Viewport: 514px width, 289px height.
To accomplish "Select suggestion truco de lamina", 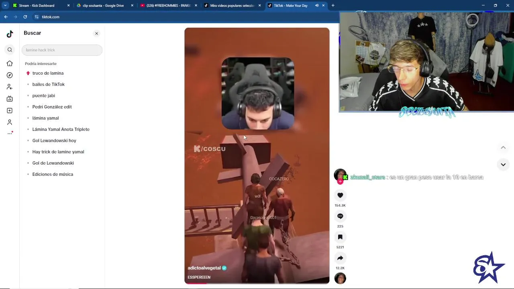I will pos(48,73).
